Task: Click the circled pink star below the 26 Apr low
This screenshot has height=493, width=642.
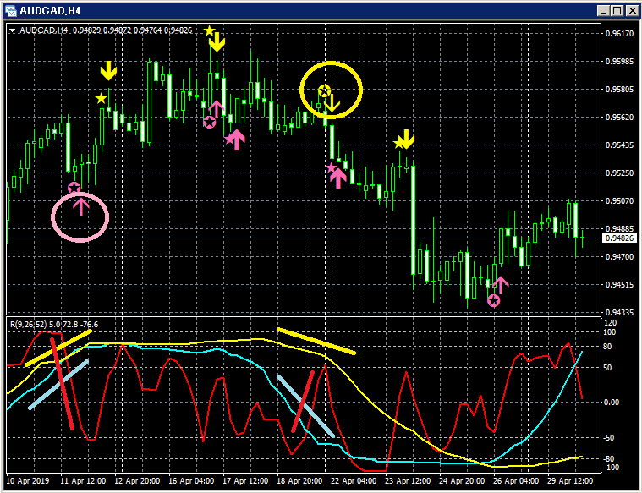Action: [x=494, y=301]
